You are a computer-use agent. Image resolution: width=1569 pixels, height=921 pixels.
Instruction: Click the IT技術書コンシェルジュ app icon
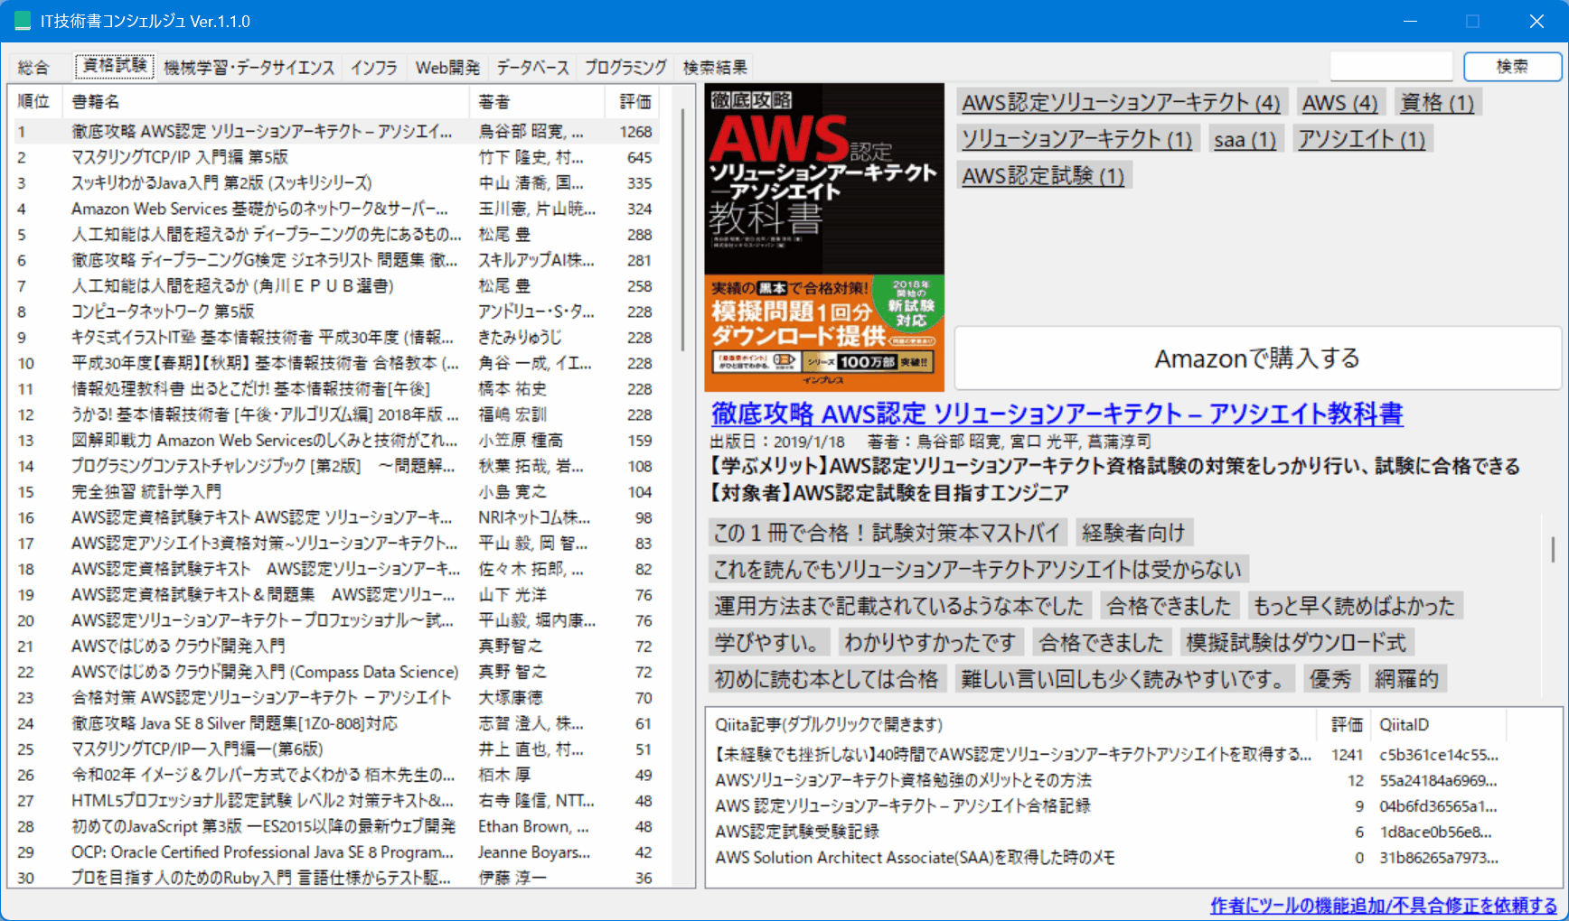point(23,21)
